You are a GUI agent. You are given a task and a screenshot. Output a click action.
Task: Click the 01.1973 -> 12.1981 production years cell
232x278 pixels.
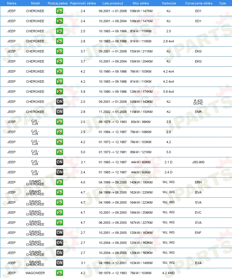113,152
